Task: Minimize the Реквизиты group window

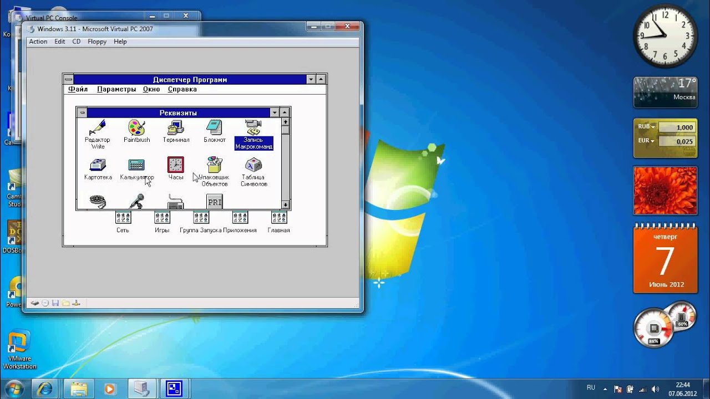Action: [x=275, y=112]
